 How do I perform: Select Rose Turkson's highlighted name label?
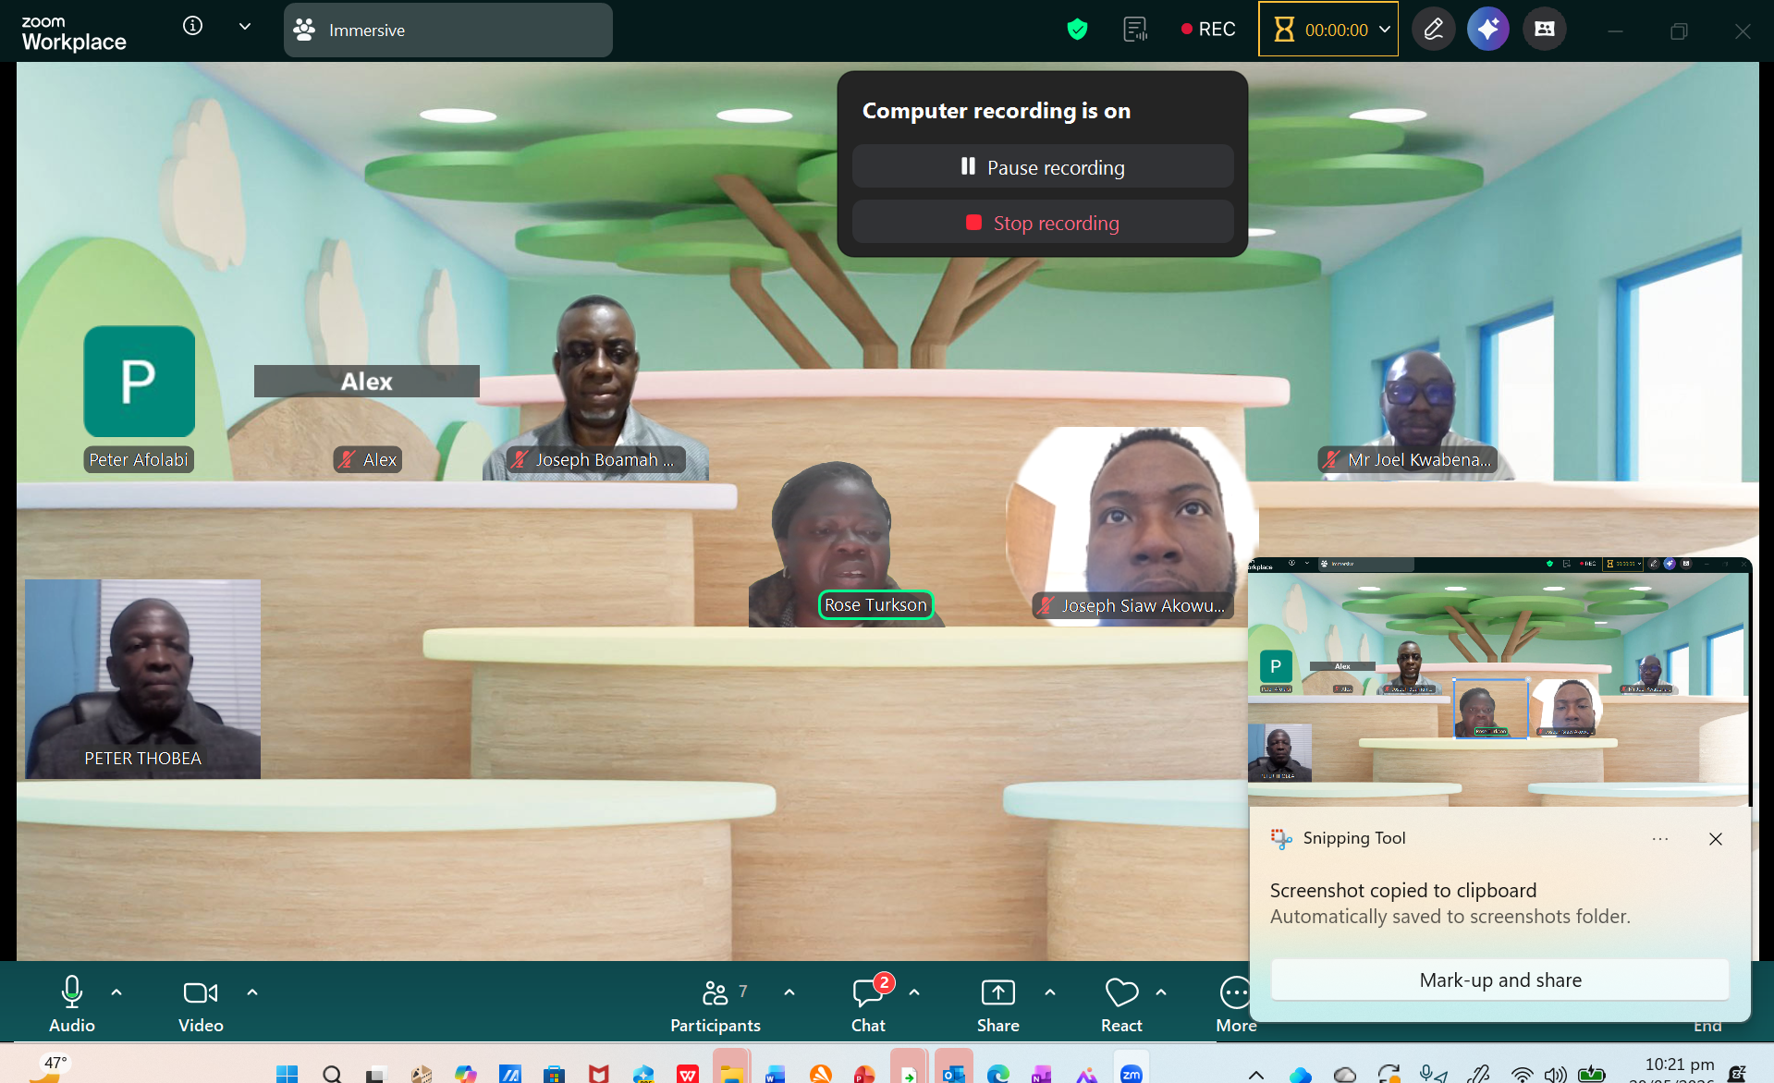(x=875, y=604)
